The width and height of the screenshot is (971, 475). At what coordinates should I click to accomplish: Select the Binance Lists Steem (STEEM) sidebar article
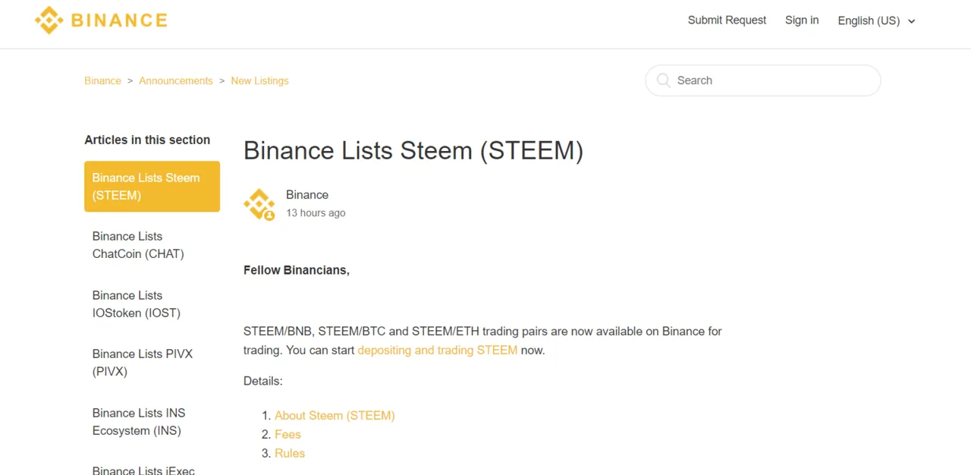click(152, 187)
